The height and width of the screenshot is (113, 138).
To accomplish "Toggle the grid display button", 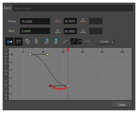I will tap(19, 41).
